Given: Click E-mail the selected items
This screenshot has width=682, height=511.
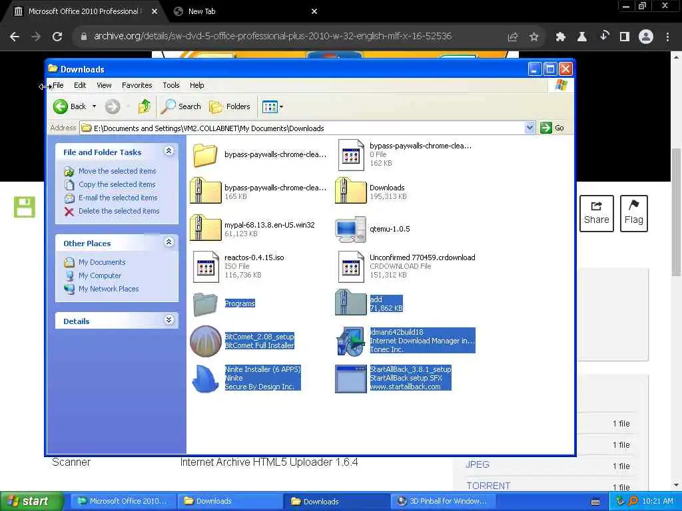Looking at the screenshot, I should click(118, 198).
